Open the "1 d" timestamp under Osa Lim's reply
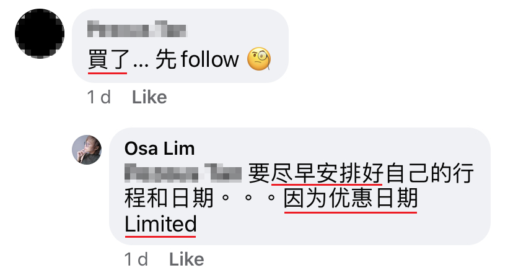This screenshot has height=273, width=513. 136,259
